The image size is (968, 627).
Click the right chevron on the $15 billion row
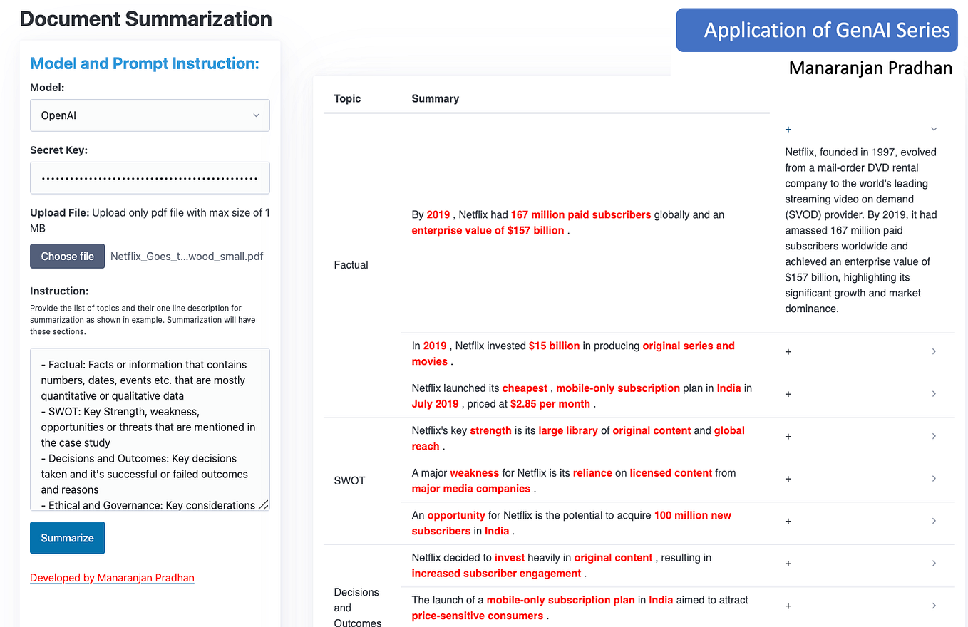(934, 351)
